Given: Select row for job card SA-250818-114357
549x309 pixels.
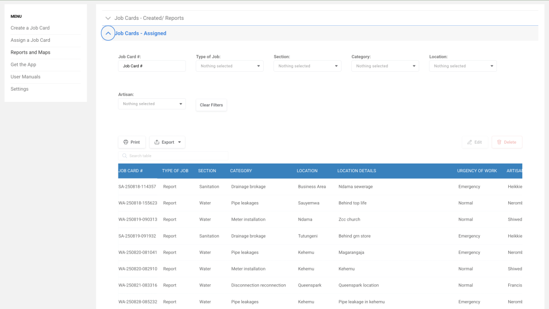Looking at the screenshot, I should pyautogui.click(x=137, y=187).
